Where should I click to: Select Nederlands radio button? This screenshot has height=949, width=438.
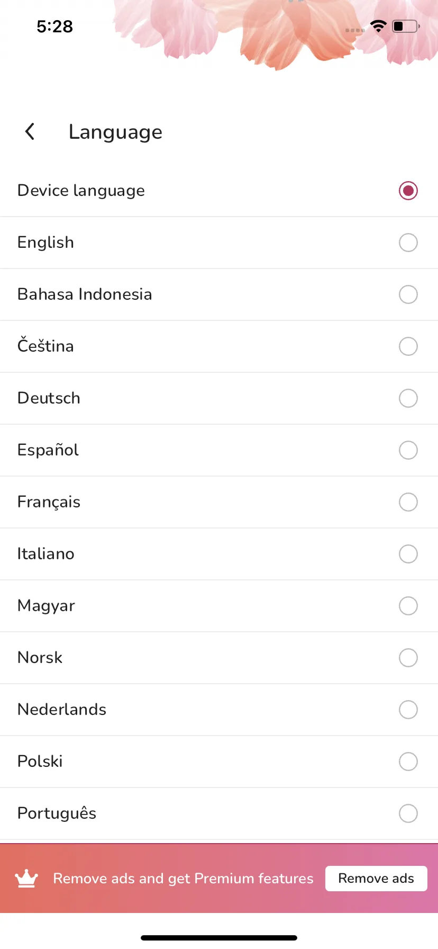408,710
